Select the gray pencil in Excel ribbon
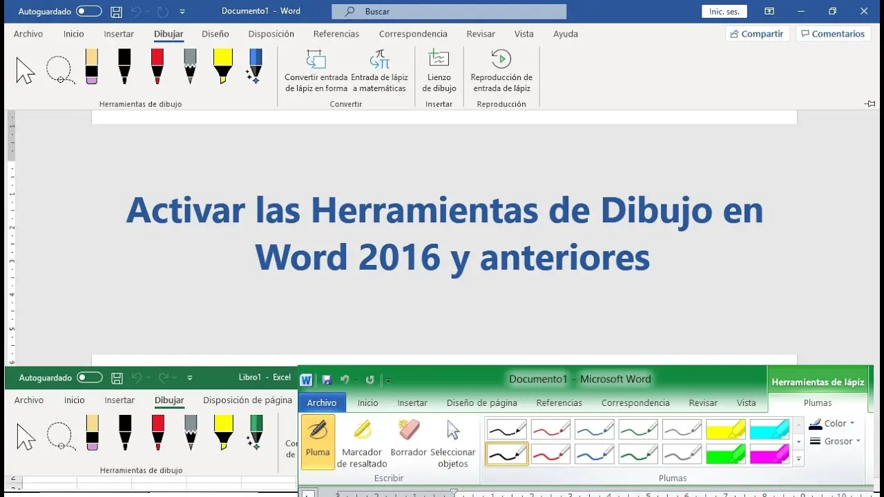 [191, 433]
